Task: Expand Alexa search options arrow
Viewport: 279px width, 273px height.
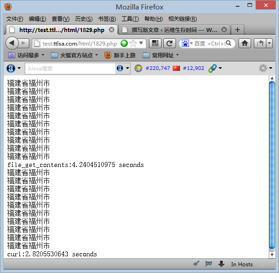Action: point(127,68)
